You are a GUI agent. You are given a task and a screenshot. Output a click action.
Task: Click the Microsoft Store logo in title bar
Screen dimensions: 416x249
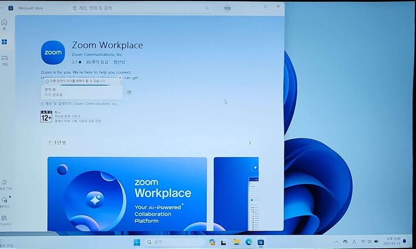(x=10, y=8)
